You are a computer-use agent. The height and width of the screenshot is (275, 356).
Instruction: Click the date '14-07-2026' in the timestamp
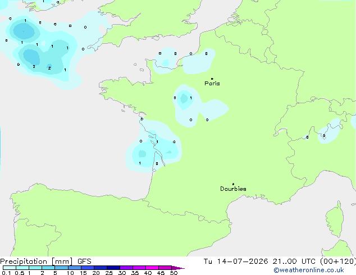tap(243, 262)
